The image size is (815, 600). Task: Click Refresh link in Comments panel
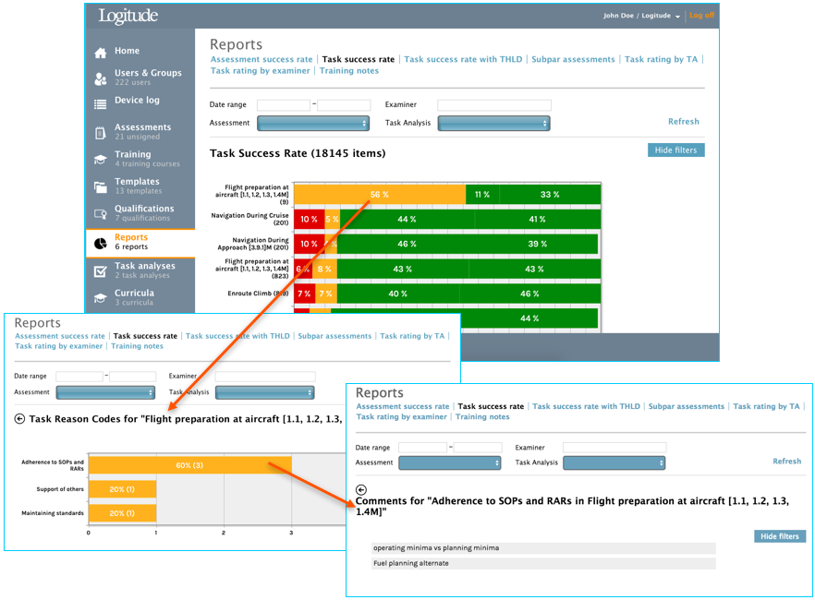(x=786, y=461)
